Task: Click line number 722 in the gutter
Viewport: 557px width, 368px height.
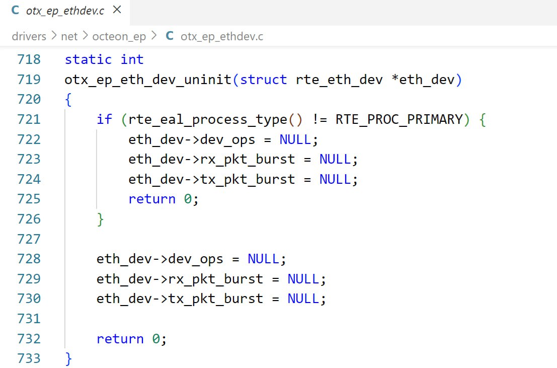Action: pos(29,139)
